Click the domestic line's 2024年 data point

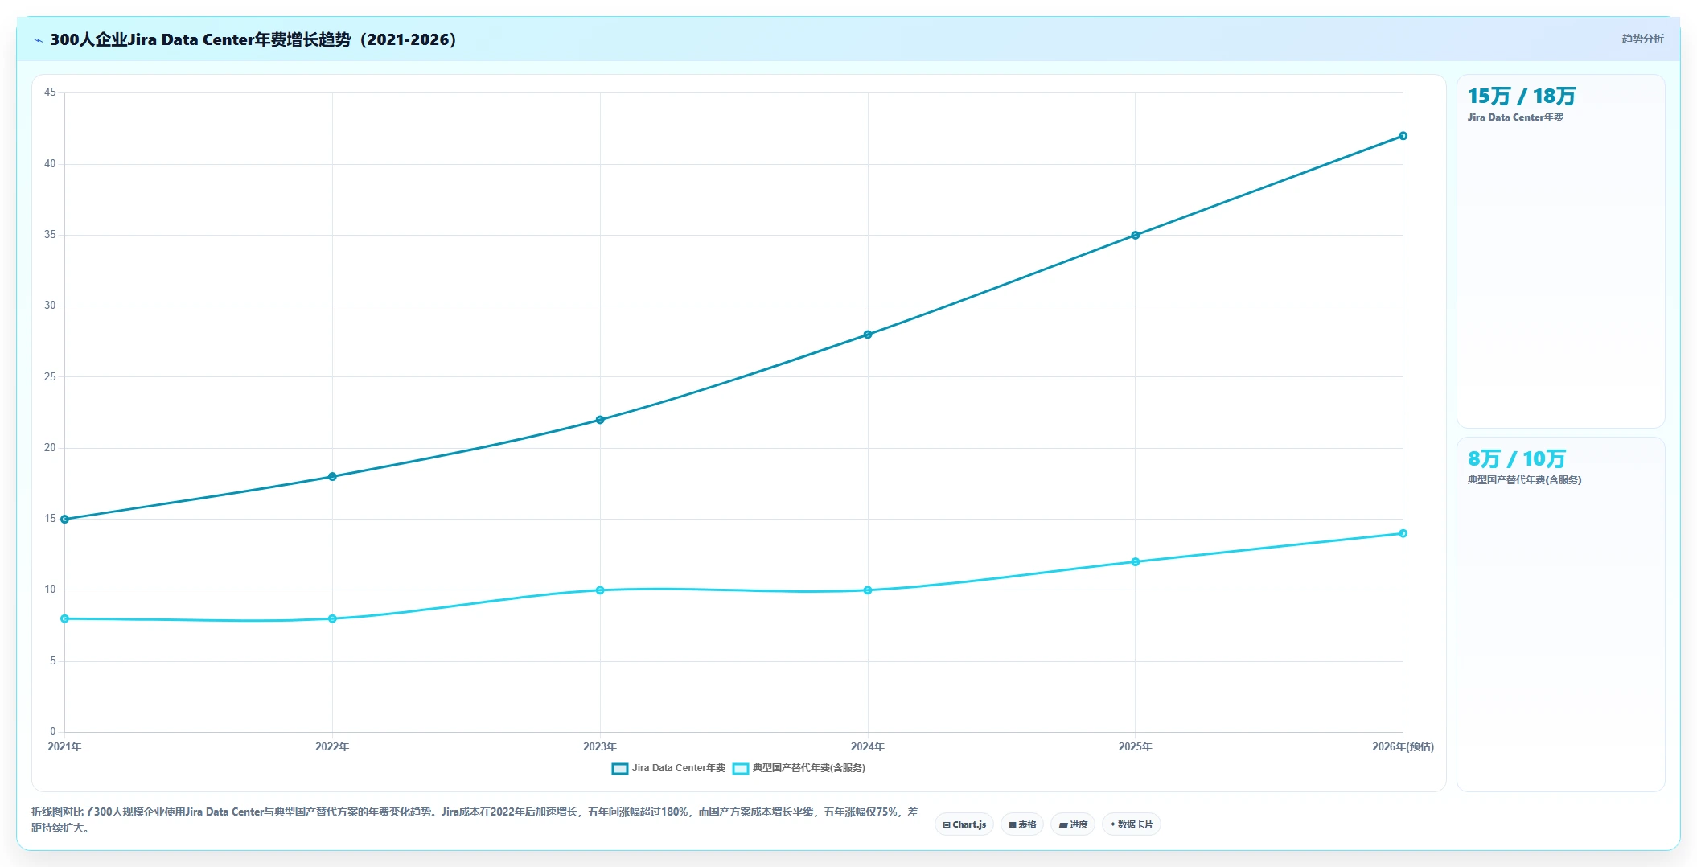pos(868,590)
